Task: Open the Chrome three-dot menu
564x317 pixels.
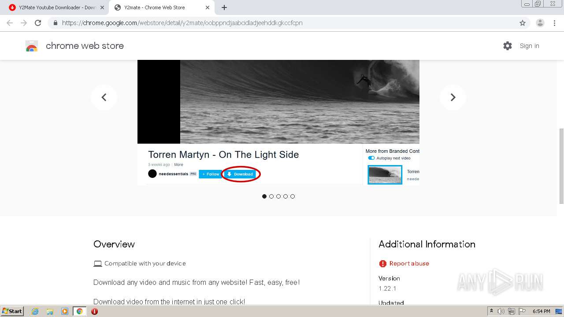Action: pyautogui.click(x=554, y=23)
